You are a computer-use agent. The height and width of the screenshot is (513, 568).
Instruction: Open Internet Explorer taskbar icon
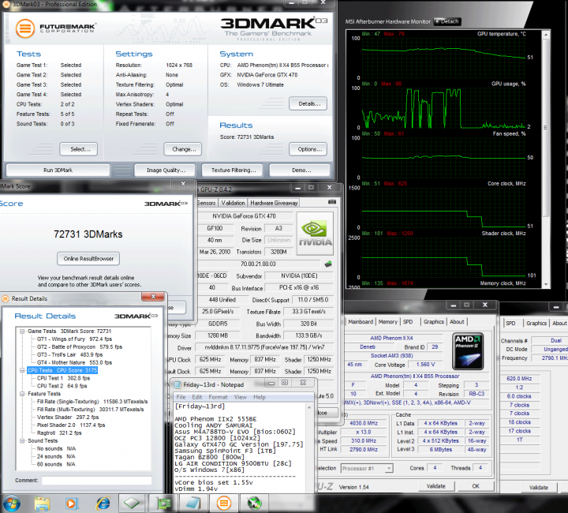(103, 504)
